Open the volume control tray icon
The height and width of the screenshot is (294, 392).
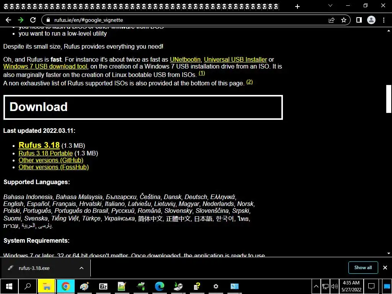(x=334, y=286)
